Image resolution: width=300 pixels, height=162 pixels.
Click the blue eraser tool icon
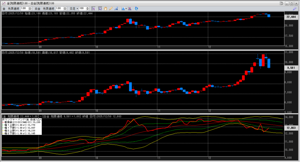pyautogui.click(x=116, y=8)
